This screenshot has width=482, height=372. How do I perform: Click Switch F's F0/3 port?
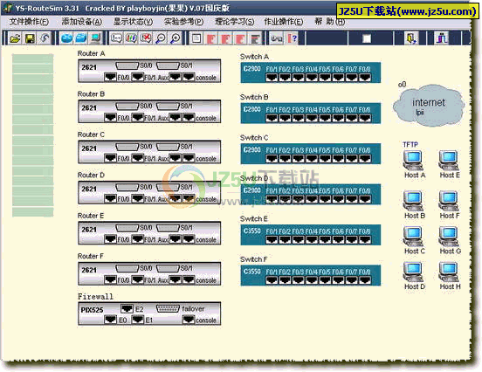tap(298, 280)
